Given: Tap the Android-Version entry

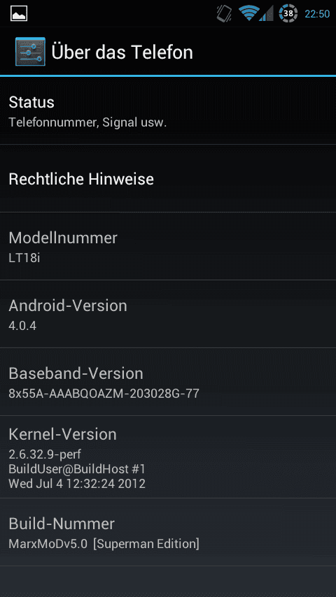Looking at the screenshot, I should click(x=168, y=314).
